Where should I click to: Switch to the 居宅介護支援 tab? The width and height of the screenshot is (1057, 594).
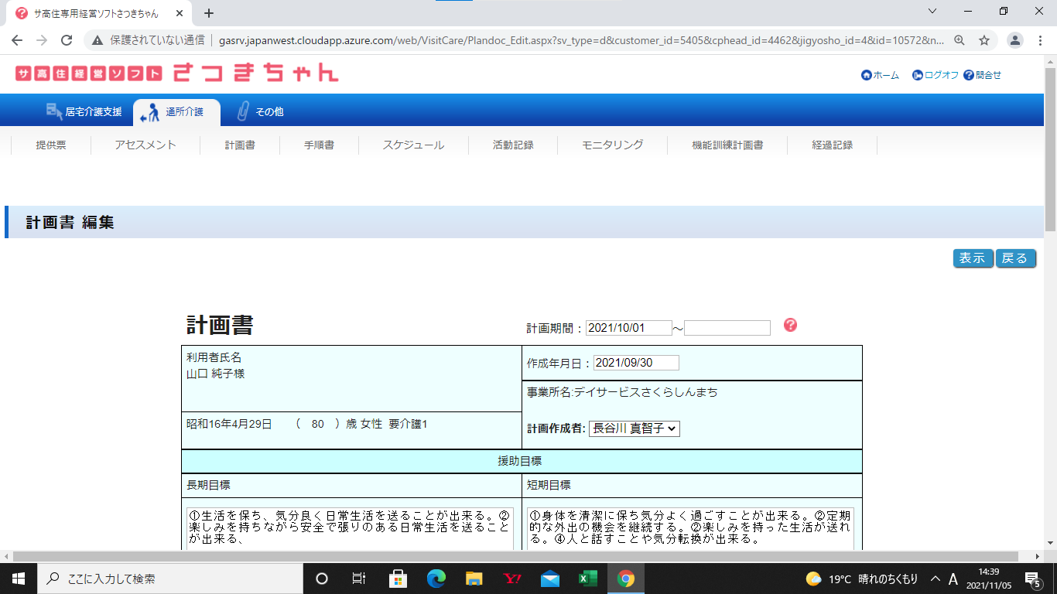coord(84,111)
